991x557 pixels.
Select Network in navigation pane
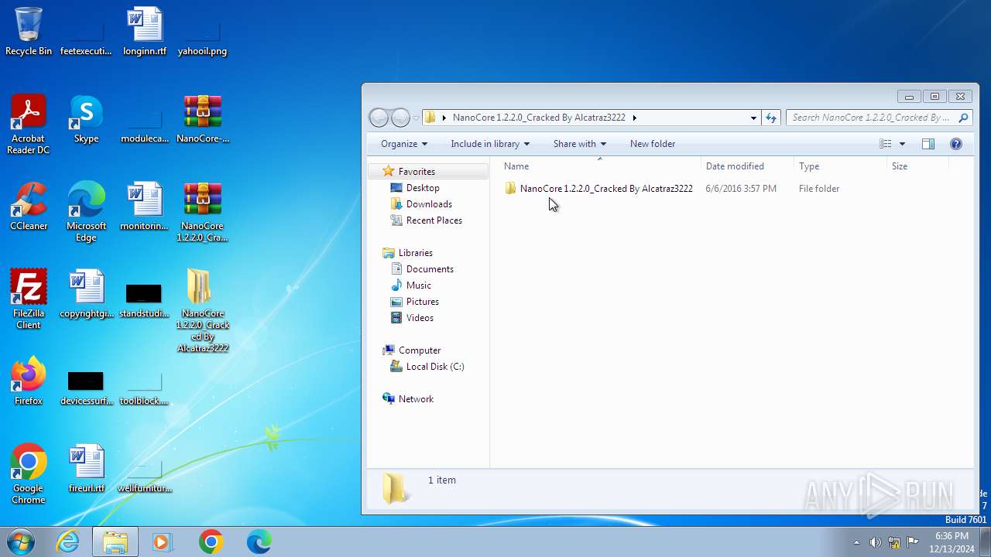[416, 399]
